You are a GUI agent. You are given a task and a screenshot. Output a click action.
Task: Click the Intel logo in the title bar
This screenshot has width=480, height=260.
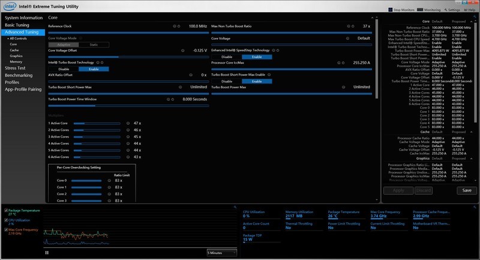click(10, 6)
